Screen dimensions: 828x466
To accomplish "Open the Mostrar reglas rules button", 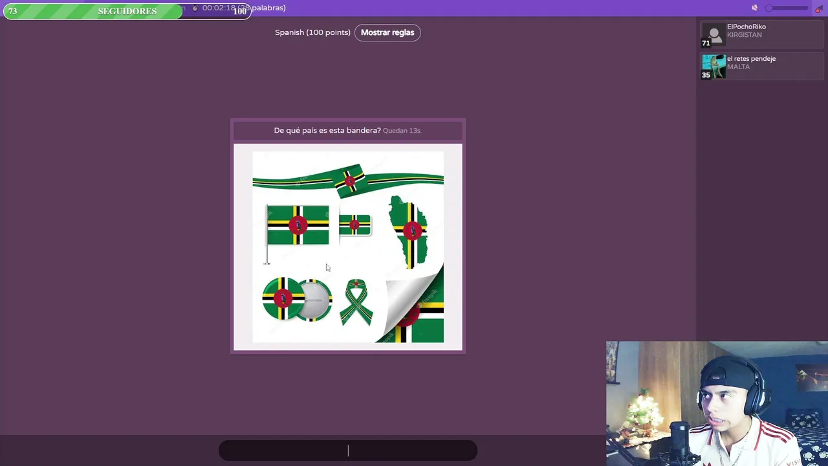I will [x=387, y=32].
